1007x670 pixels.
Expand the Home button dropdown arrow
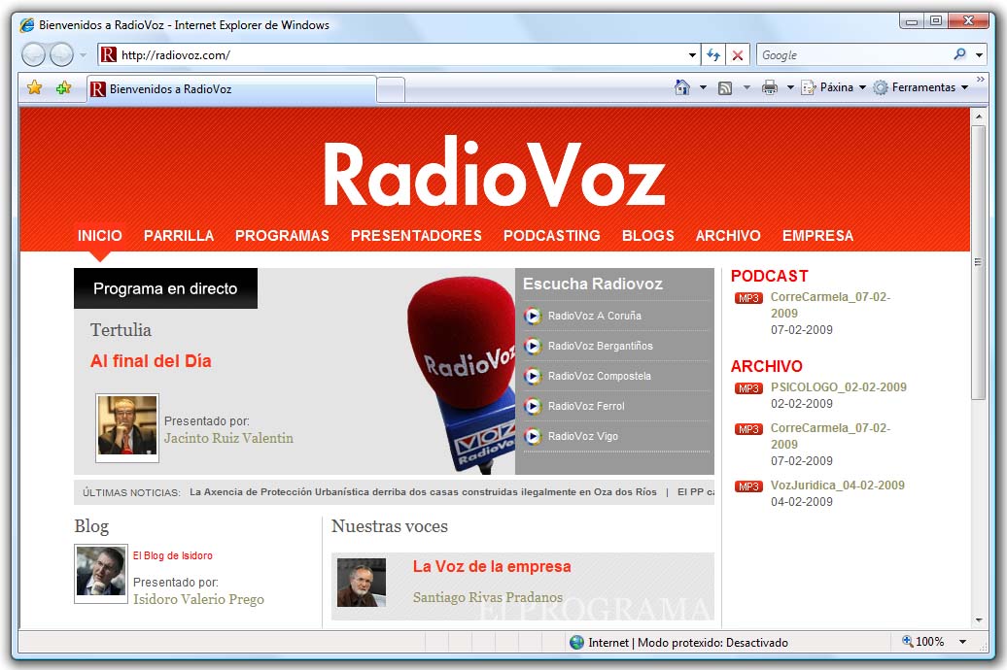coord(703,87)
